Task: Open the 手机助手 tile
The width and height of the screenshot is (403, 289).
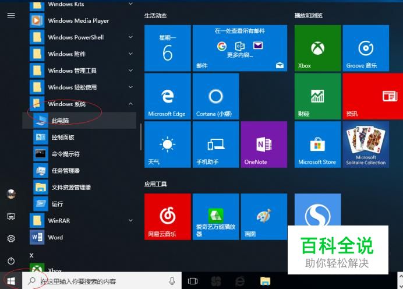Action: [215, 144]
